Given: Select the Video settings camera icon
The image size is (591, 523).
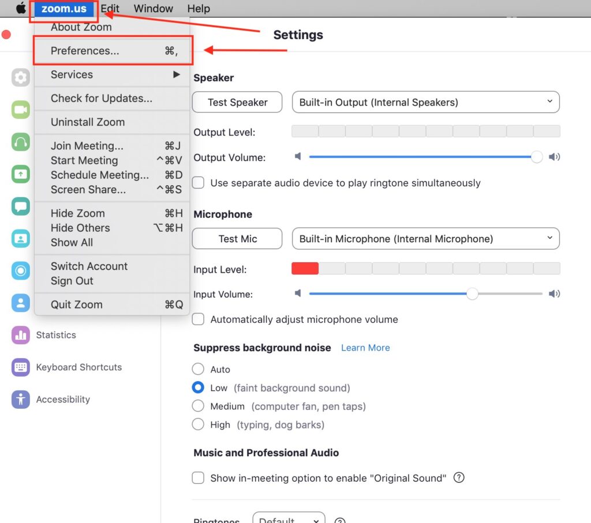Looking at the screenshot, I should pyautogui.click(x=21, y=110).
